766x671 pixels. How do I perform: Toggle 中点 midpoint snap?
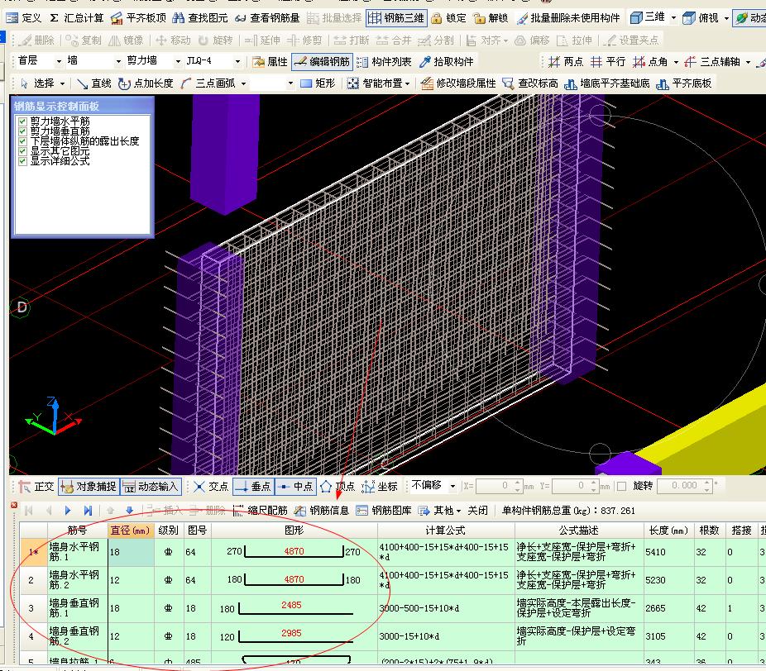295,487
